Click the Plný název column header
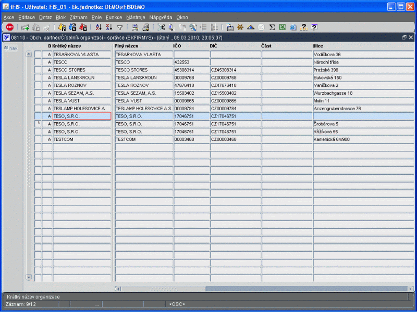This screenshot has height=312, width=417. [x=126, y=46]
